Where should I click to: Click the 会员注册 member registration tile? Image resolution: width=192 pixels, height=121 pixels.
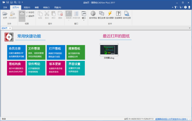click(x=16, y=52)
